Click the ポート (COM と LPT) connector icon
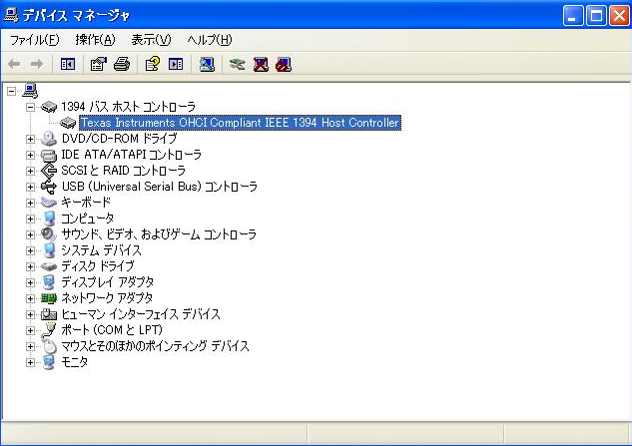Screen dimensions: 632x446 pos(49,330)
